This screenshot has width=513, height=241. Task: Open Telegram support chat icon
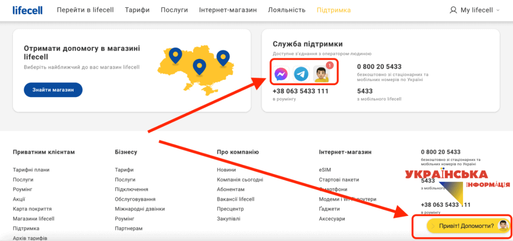coord(301,74)
